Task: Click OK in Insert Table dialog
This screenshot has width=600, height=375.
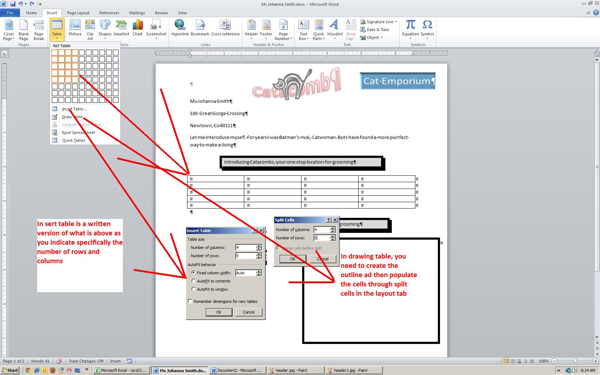Action: point(219,312)
